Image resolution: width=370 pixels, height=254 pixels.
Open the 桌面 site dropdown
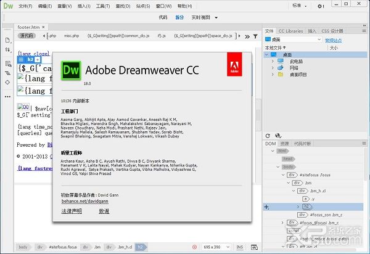point(293,39)
